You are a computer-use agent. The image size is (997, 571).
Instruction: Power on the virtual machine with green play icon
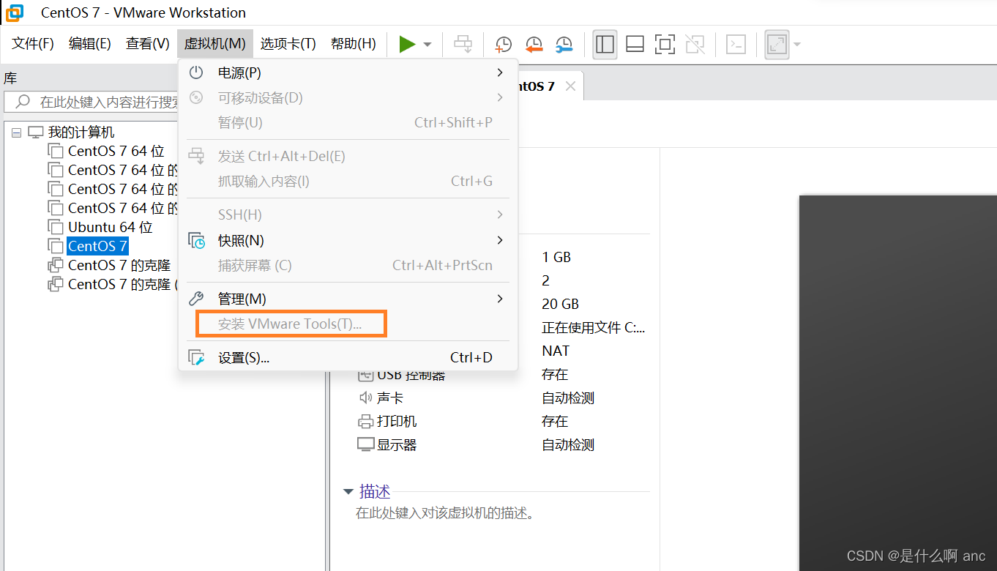click(407, 44)
